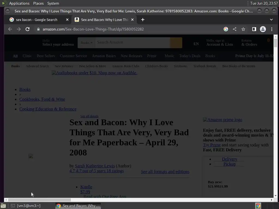
Task: Open vm3@vm3 terminal in taskbar
Action: (26, 206)
